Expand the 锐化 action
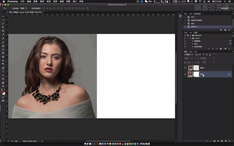Image resolution: width=234 pixels, height=146 pixels. [193, 44]
